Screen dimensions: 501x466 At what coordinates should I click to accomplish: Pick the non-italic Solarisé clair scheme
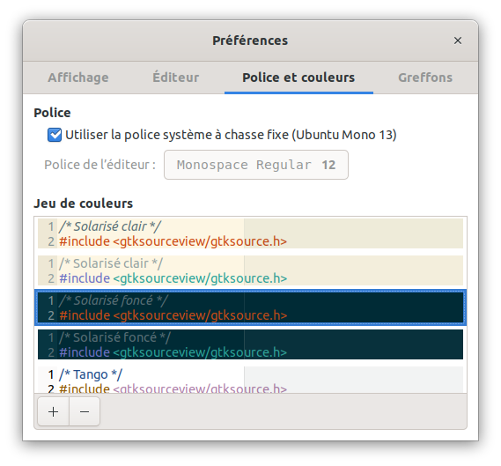coord(250,270)
